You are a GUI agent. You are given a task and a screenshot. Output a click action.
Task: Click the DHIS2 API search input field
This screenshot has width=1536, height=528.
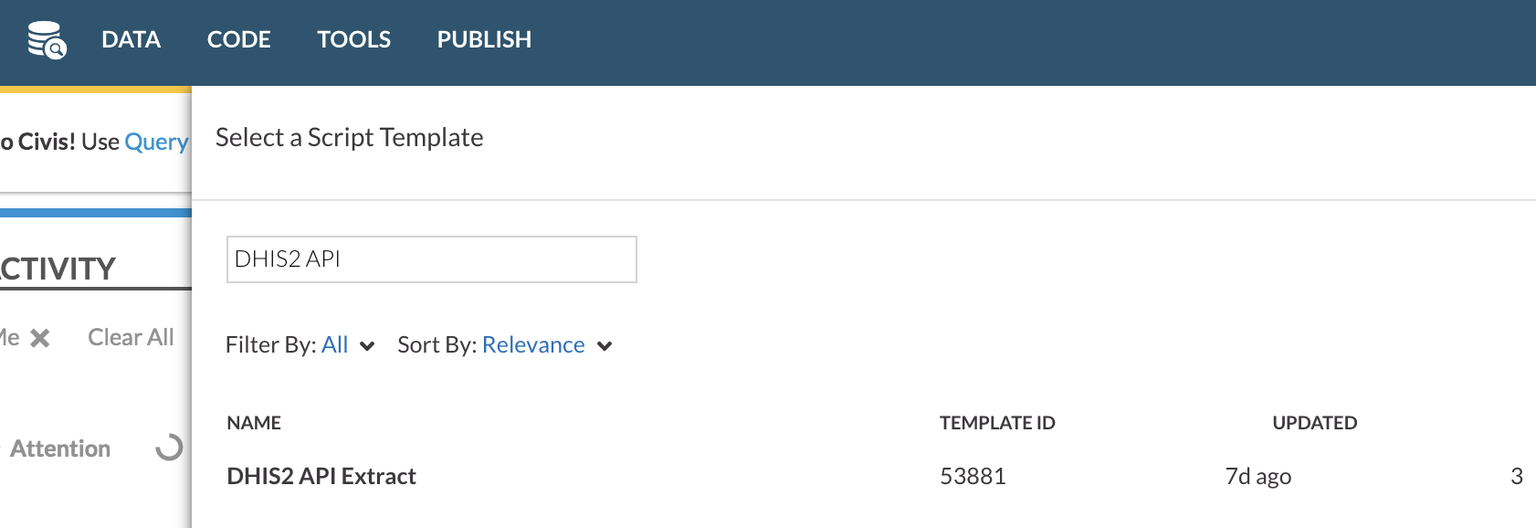(x=430, y=259)
